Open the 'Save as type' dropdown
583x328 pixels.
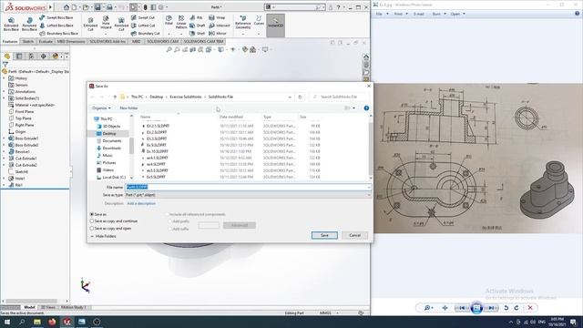click(x=248, y=195)
